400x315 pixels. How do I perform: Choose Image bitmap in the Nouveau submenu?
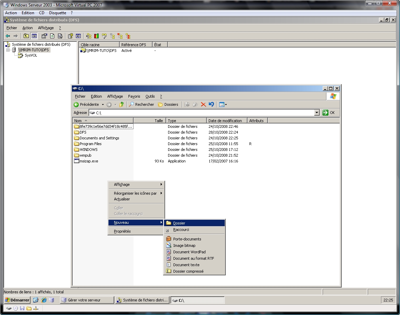click(x=194, y=245)
